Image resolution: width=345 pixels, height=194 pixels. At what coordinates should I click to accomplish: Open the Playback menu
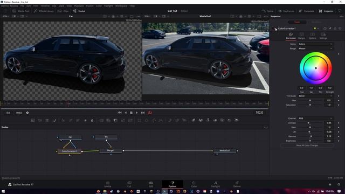click(79, 6)
